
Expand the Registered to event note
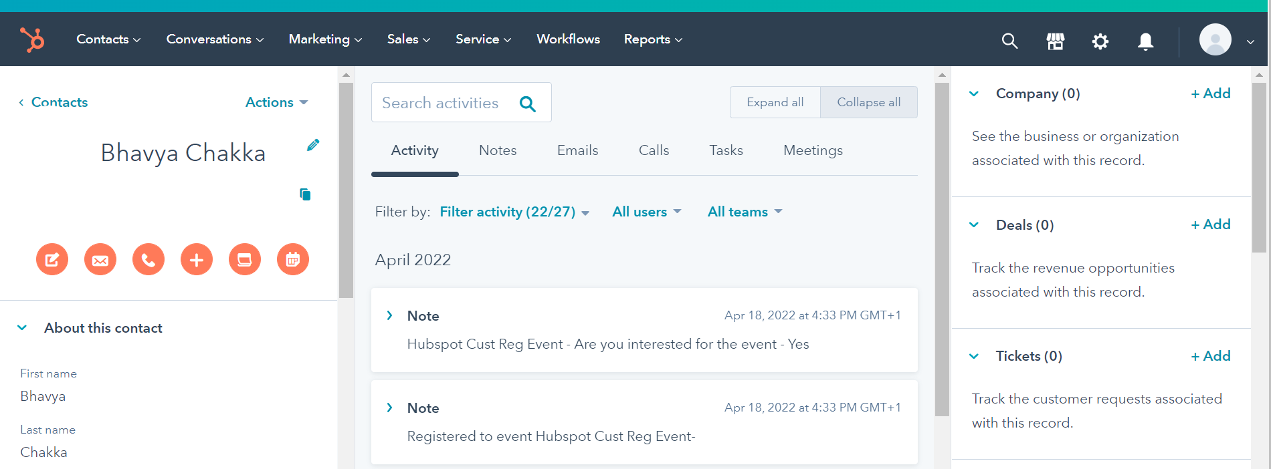pyautogui.click(x=389, y=408)
